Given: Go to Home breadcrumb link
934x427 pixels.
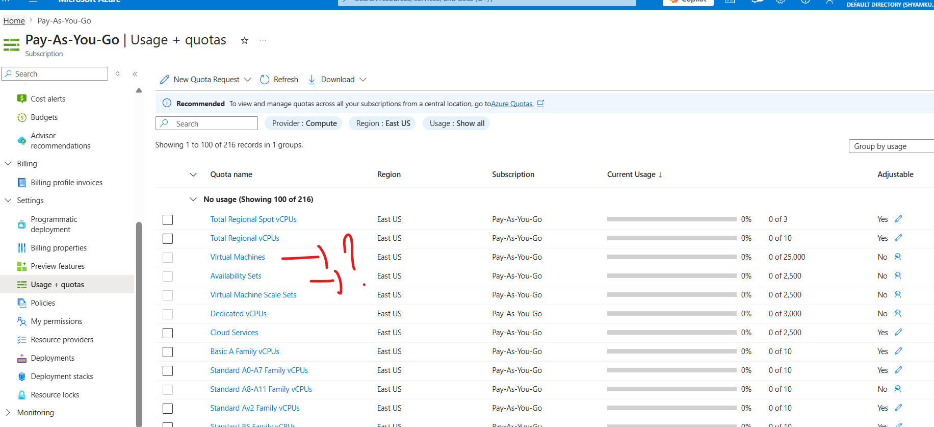Looking at the screenshot, I should pyautogui.click(x=14, y=21).
